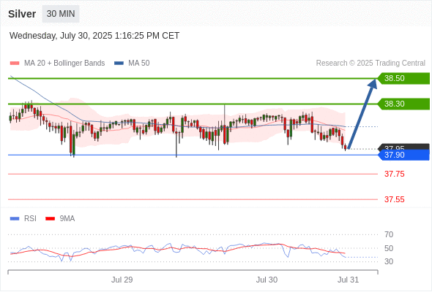Click the Research © 2025 Trading Central credit
Image resolution: width=432 pixels, height=292 pixels.
click(x=370, y=64)
